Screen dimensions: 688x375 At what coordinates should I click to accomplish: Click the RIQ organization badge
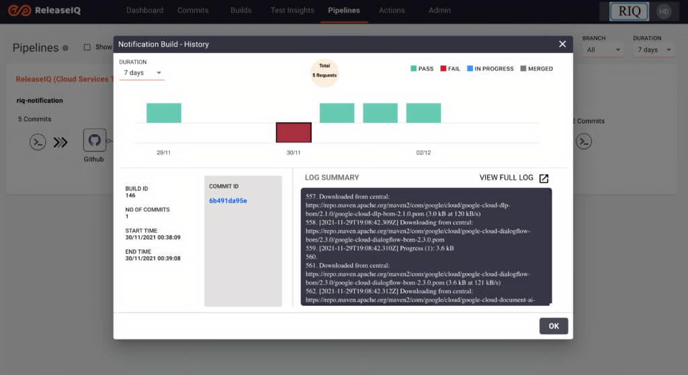(x=629, y=11)
